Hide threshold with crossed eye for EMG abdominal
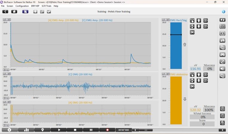The width and height of the screenshot is (228, 134). 206,80
